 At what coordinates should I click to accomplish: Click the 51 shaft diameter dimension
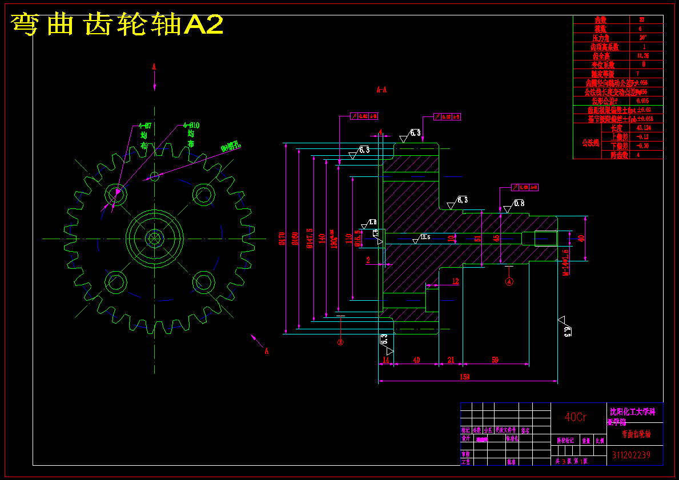pos(477,238)
